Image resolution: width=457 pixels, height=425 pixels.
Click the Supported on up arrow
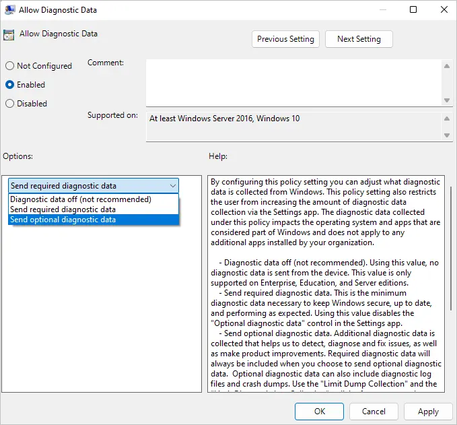click(446, 119)
